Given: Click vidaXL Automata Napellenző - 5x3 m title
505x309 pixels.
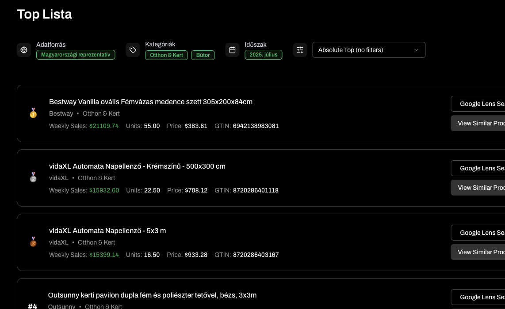Looking at the screenshot, I should [x=107, y=230].
